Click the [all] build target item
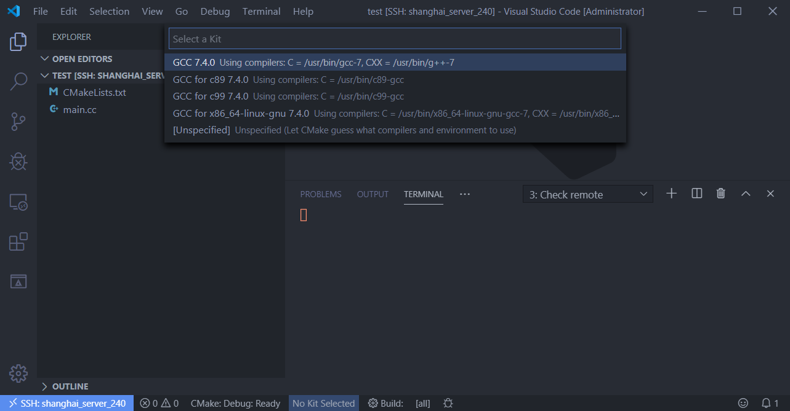The width and height of the screenshot is (790, 411). [422, 404]
